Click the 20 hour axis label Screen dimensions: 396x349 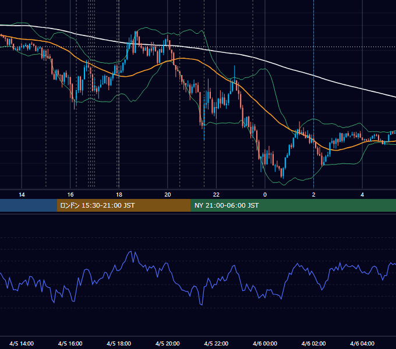pos(168,195)
